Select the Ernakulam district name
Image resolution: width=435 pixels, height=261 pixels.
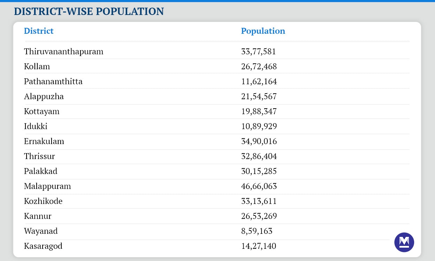(44, 141)
